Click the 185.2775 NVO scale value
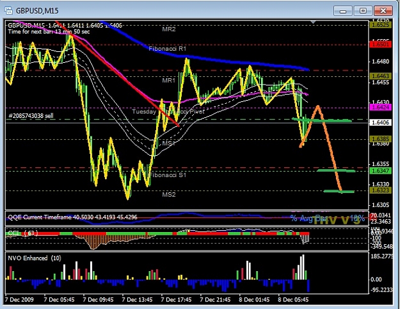The height and width of the screenshot is (309, 400). (382, 256)
